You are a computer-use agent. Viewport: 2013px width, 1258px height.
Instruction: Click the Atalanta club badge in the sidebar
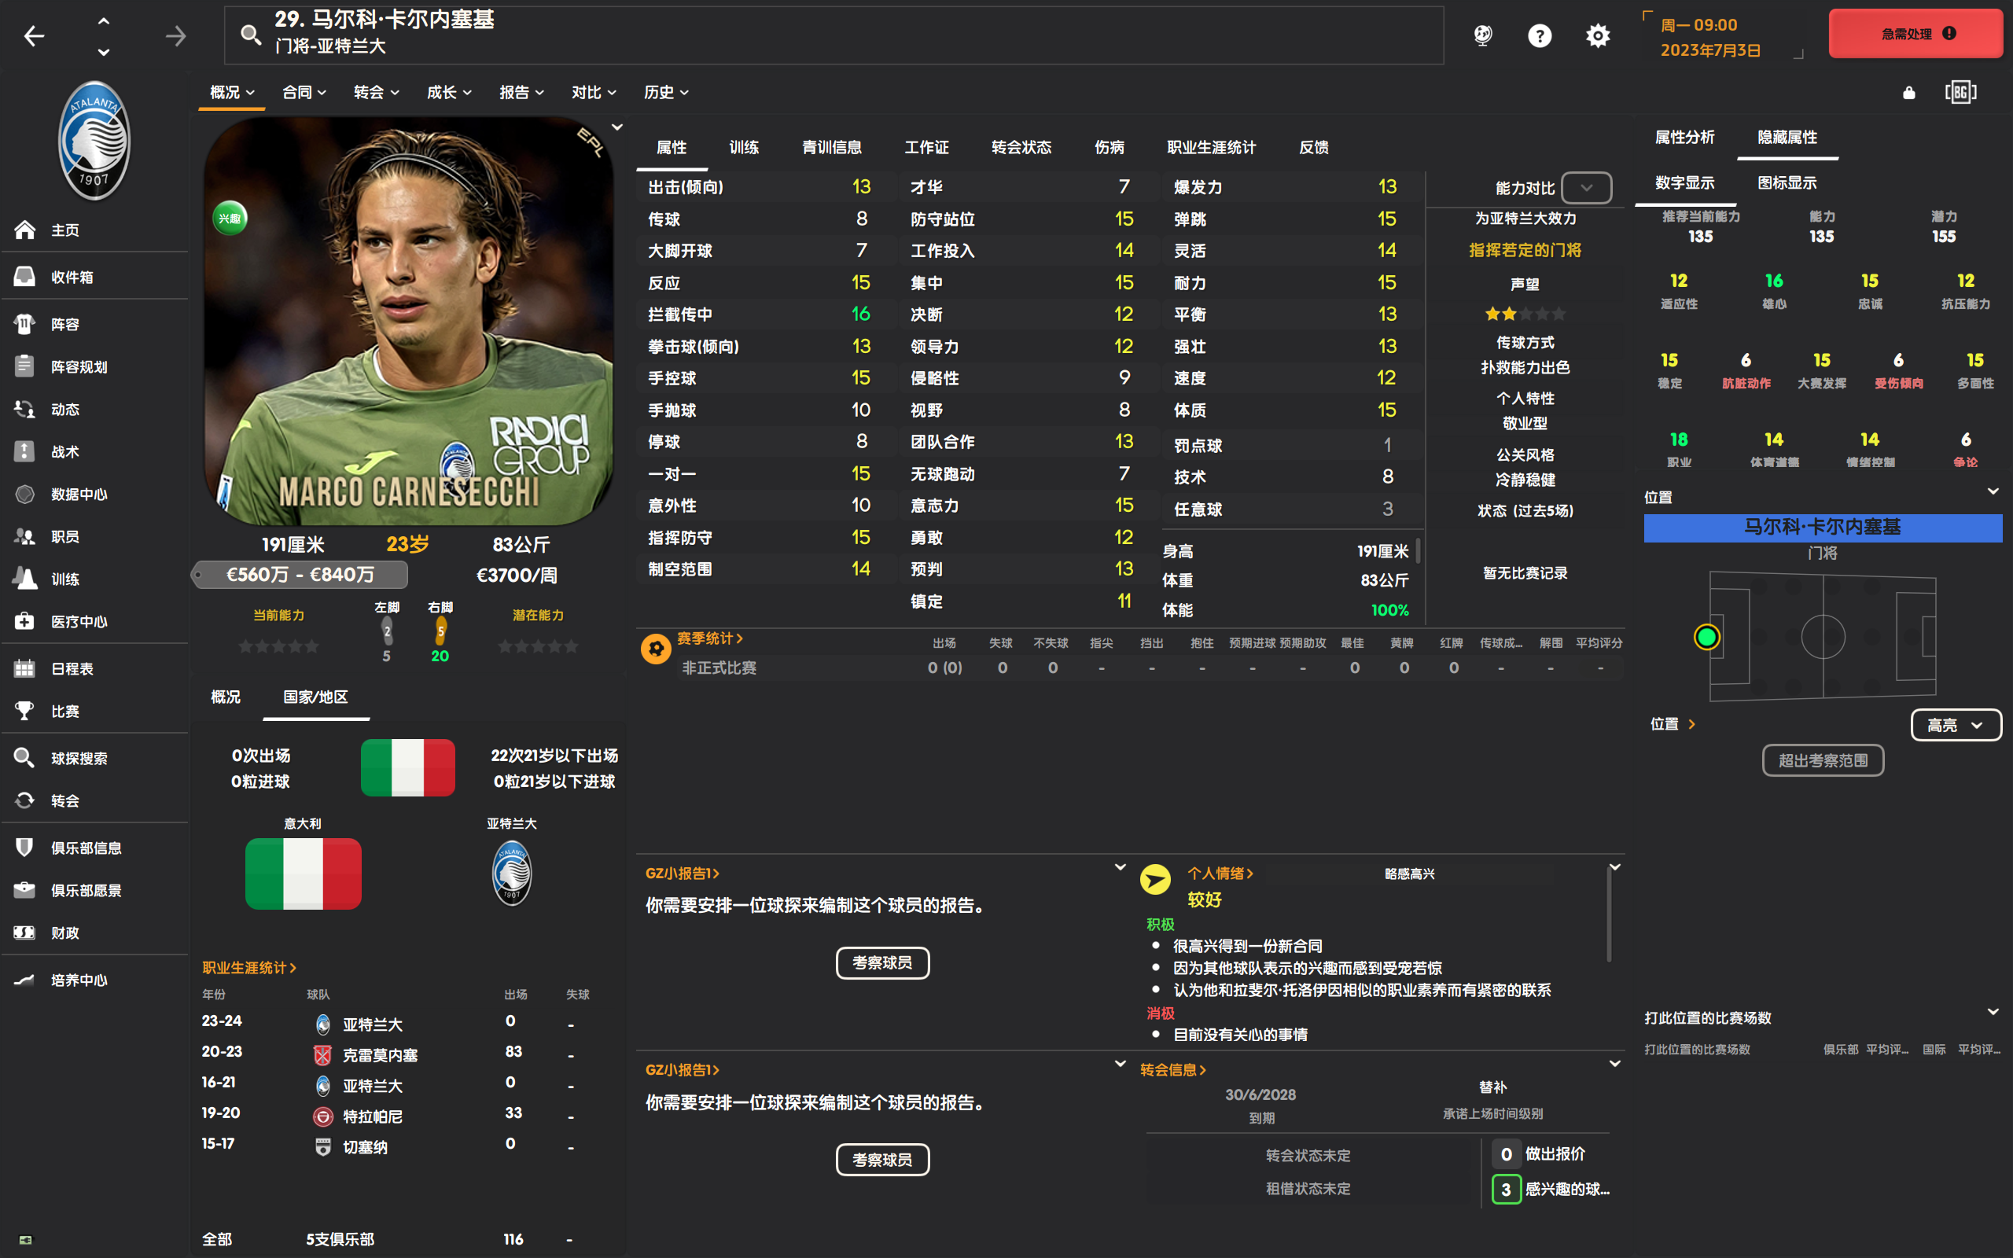point(94,141)
